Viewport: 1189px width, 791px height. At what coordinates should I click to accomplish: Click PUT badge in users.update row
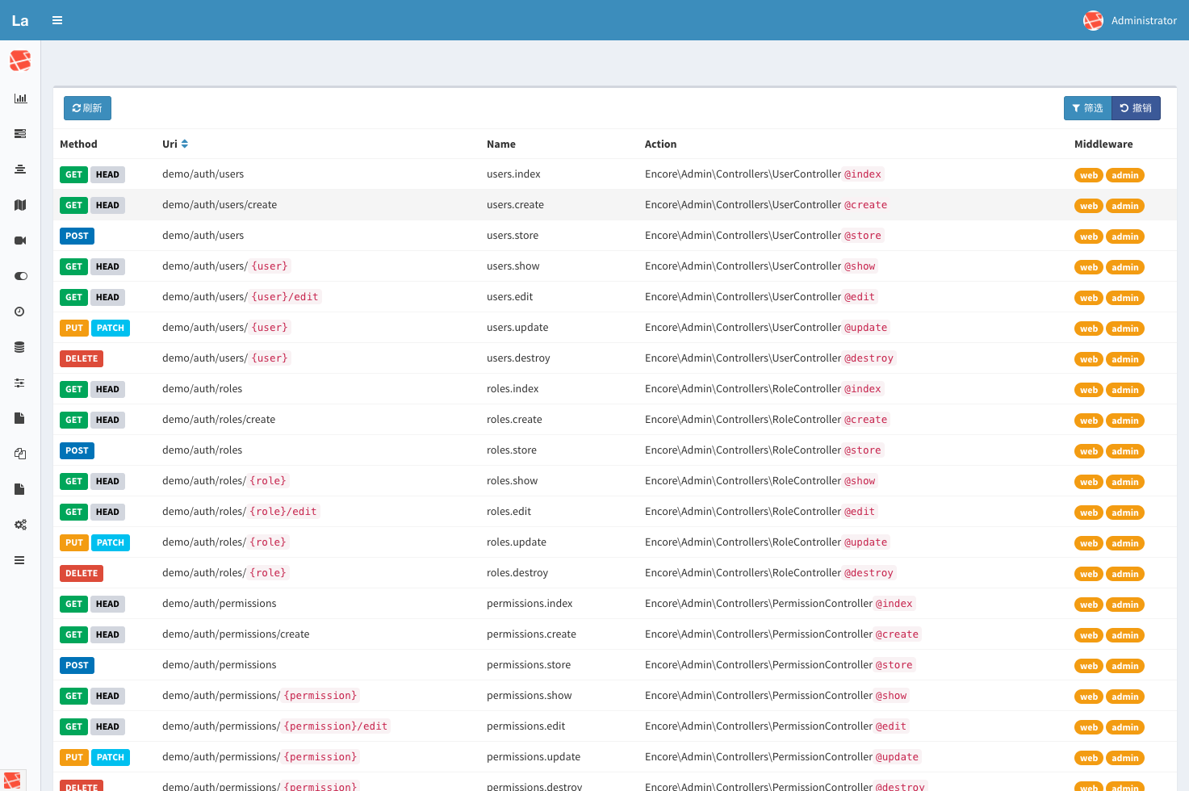tap(73, 328)
